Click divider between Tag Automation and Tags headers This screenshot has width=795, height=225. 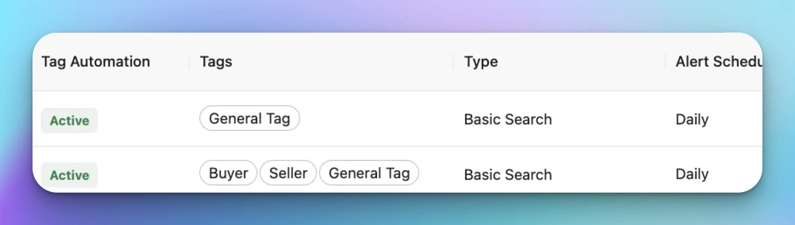click(189, 61)
